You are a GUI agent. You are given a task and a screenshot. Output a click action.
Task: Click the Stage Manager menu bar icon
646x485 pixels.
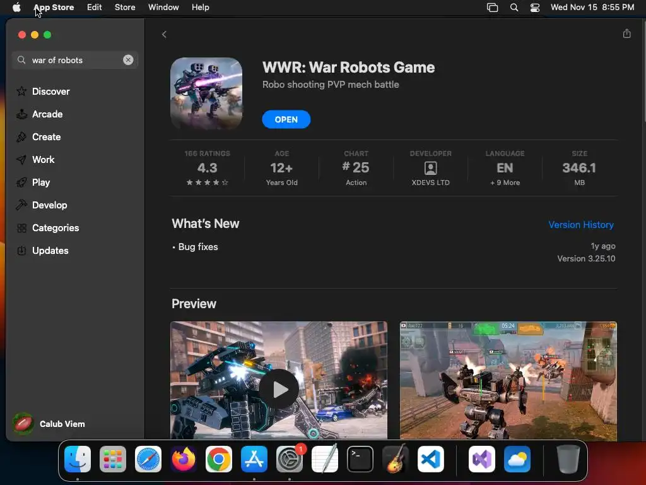point(492,8)
